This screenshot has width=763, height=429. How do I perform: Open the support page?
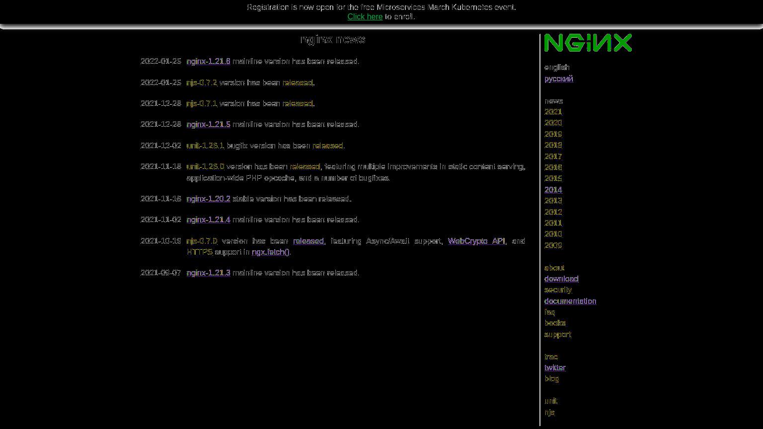click(x=558, y=335)
